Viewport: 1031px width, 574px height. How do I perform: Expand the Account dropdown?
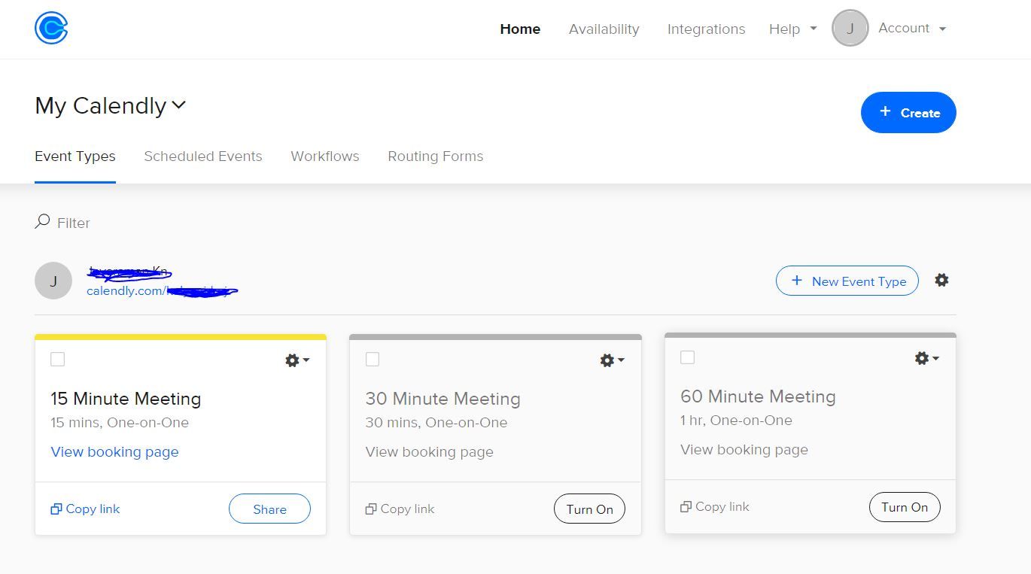click(x=912, y=28)
